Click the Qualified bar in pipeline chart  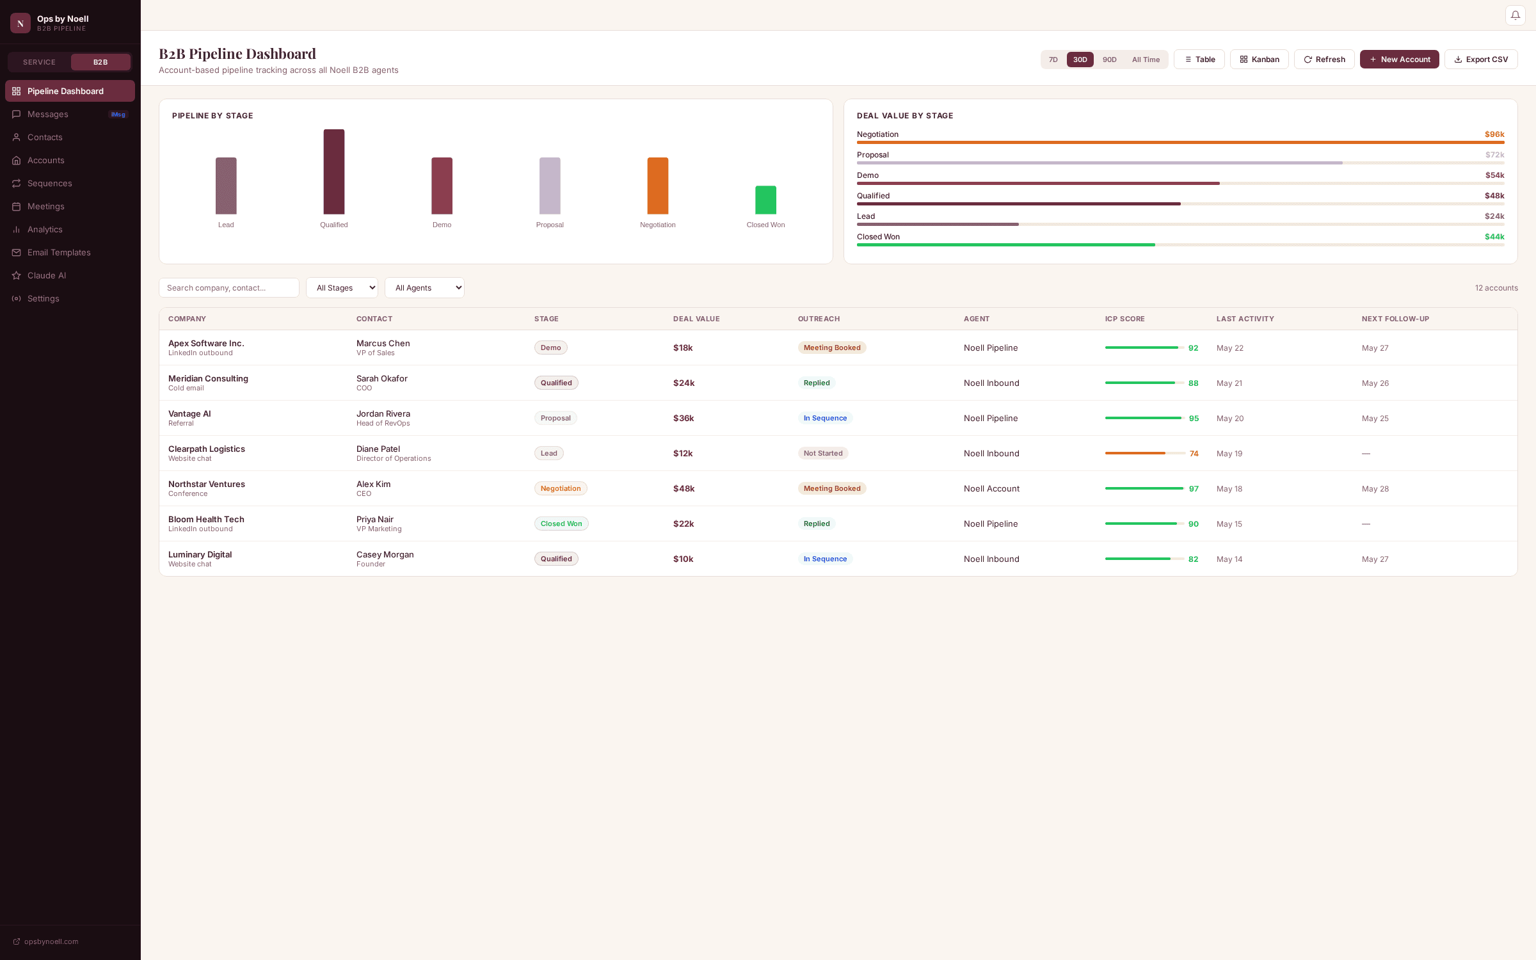(334, 172)
